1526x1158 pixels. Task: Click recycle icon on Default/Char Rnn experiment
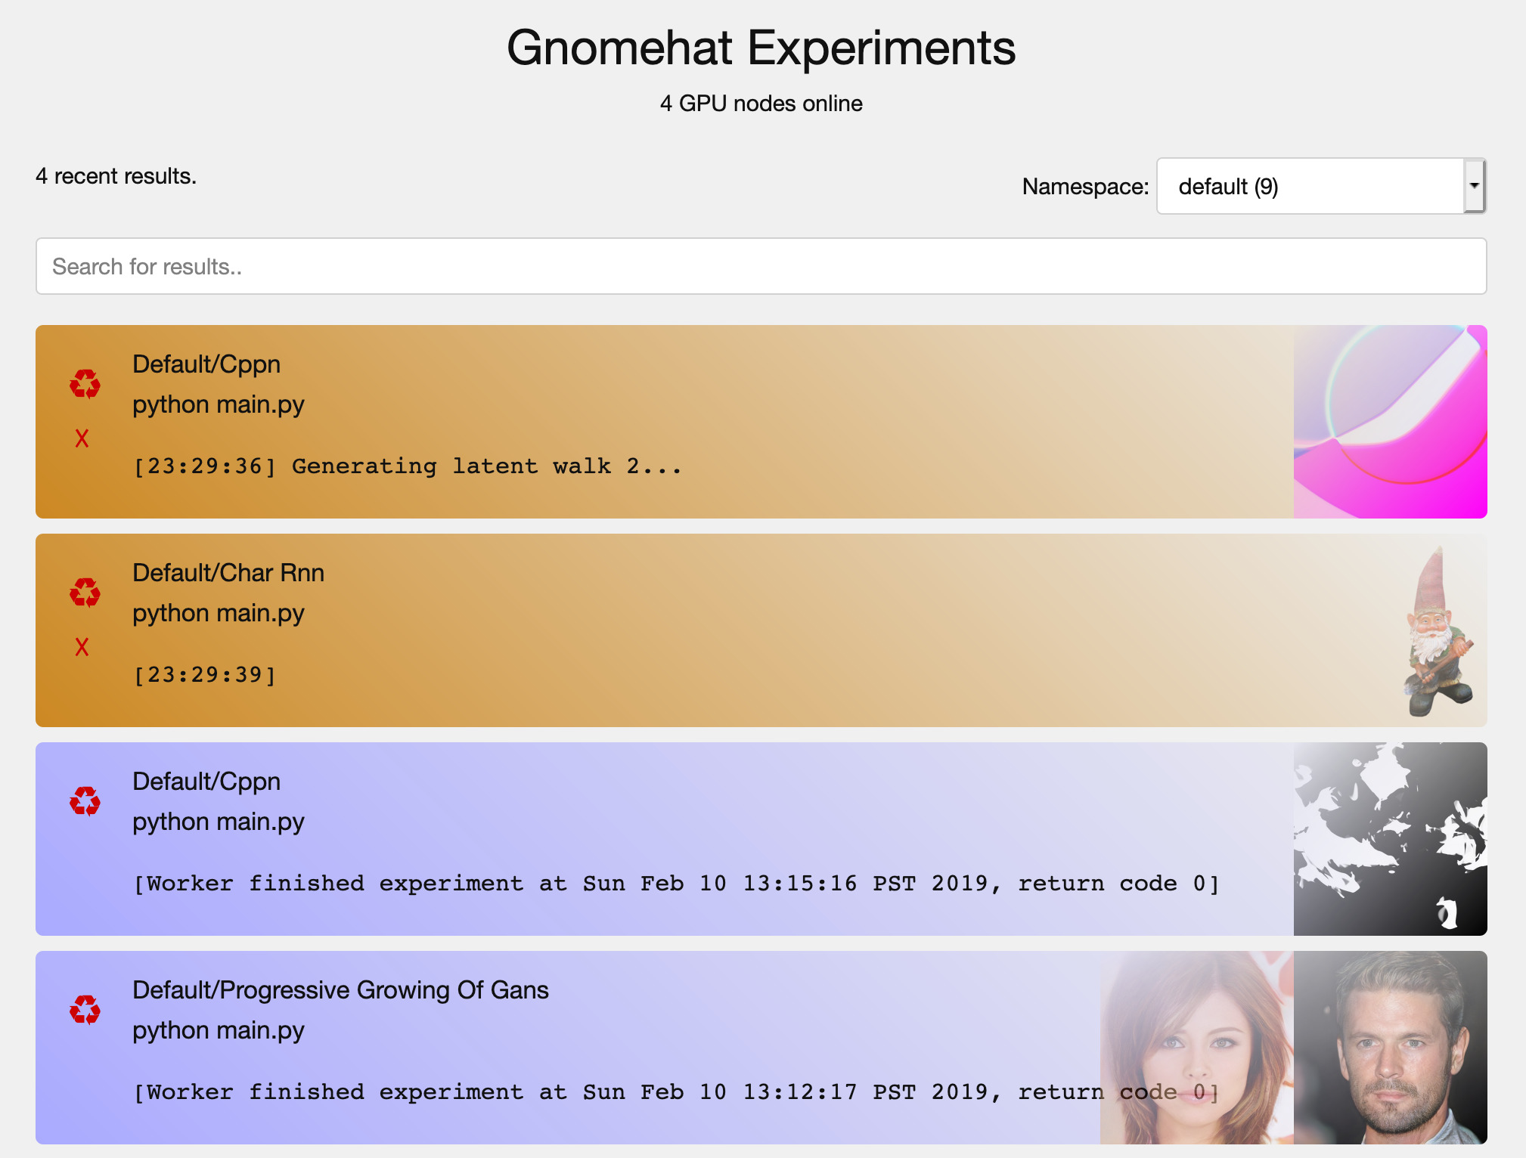[85, 593]
